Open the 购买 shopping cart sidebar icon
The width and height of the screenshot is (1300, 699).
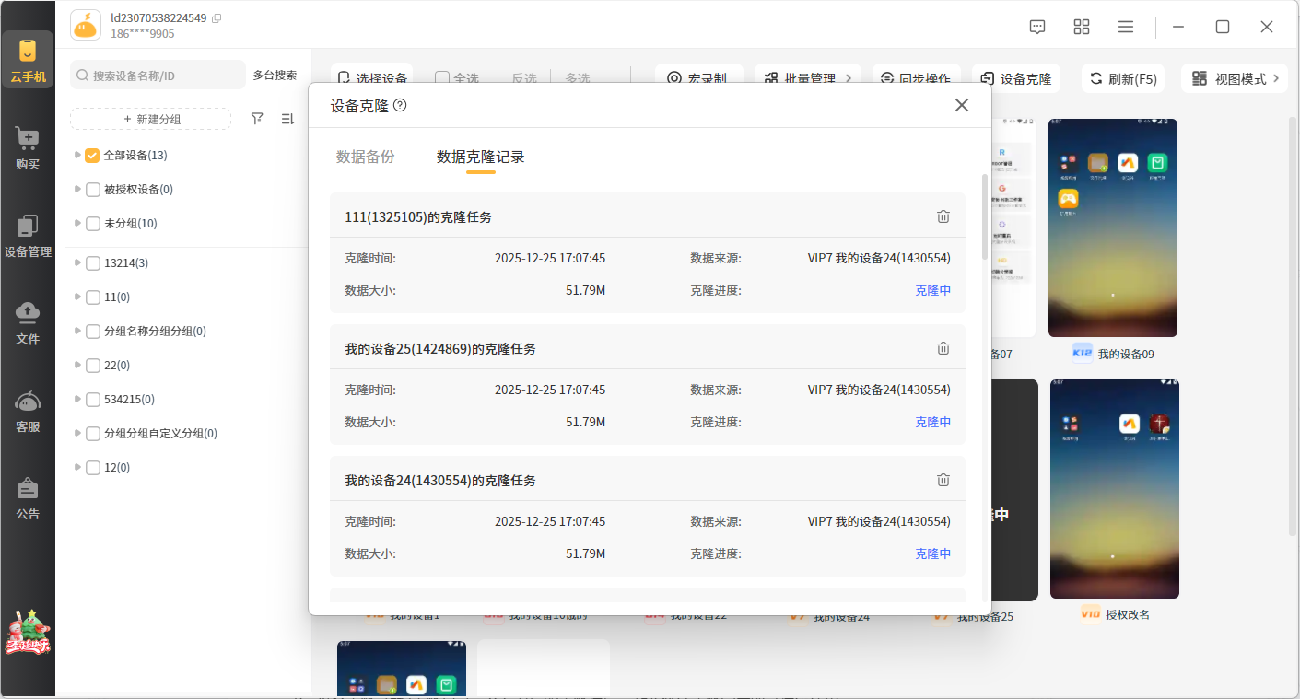(x=28, y=147)
